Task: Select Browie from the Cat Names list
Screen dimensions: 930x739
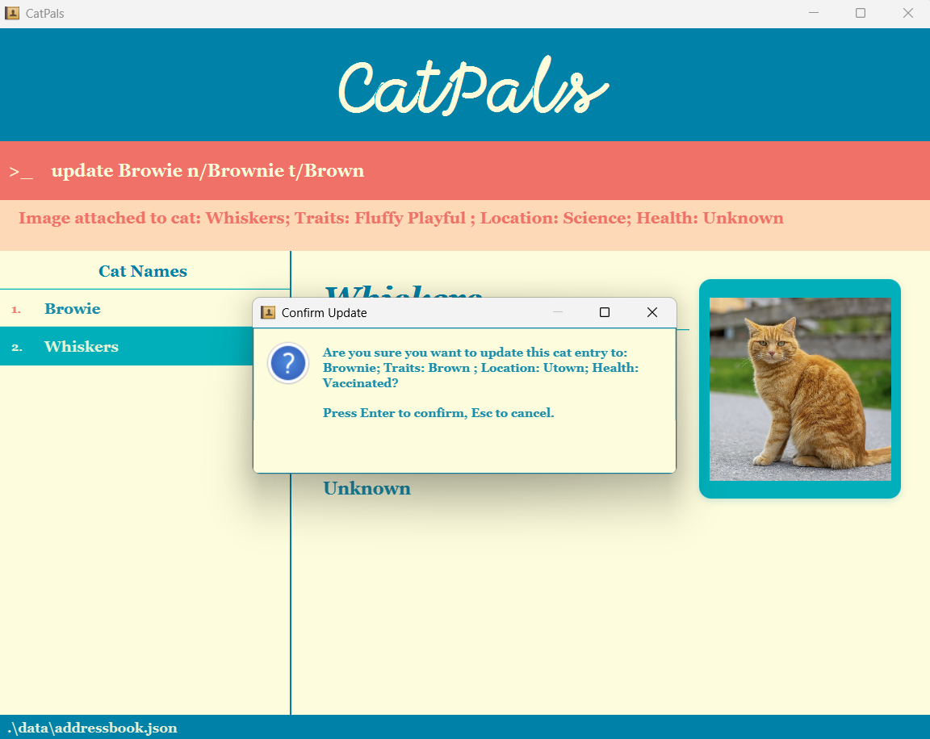Action: 73,308
